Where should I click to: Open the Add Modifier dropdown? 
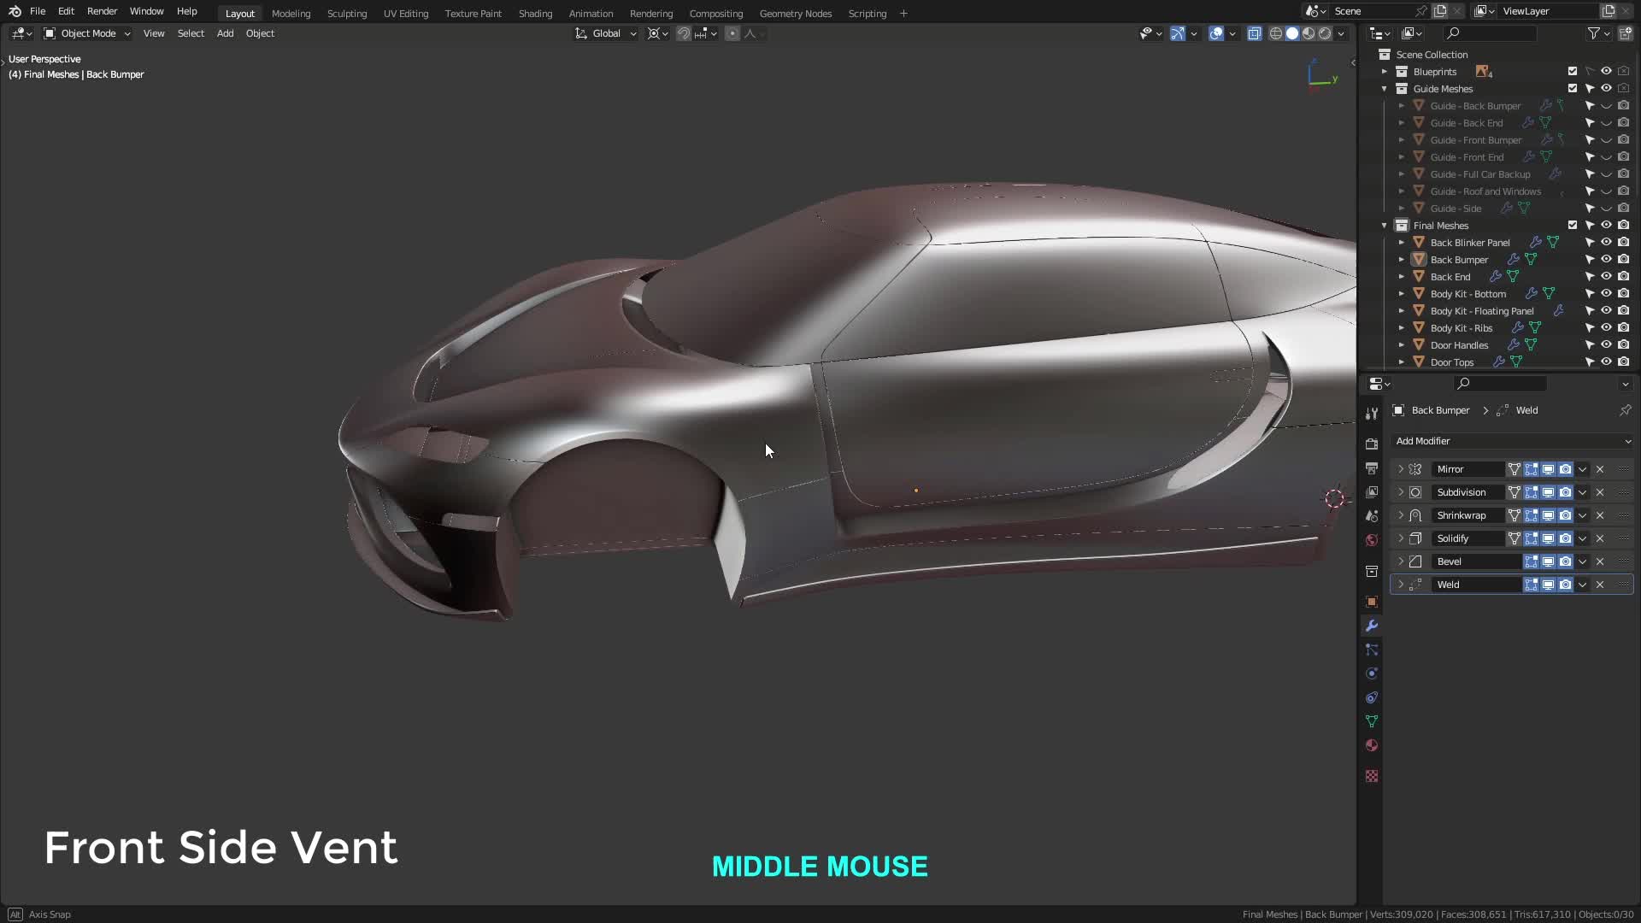pyautogui.click(x=1511, y=441)
